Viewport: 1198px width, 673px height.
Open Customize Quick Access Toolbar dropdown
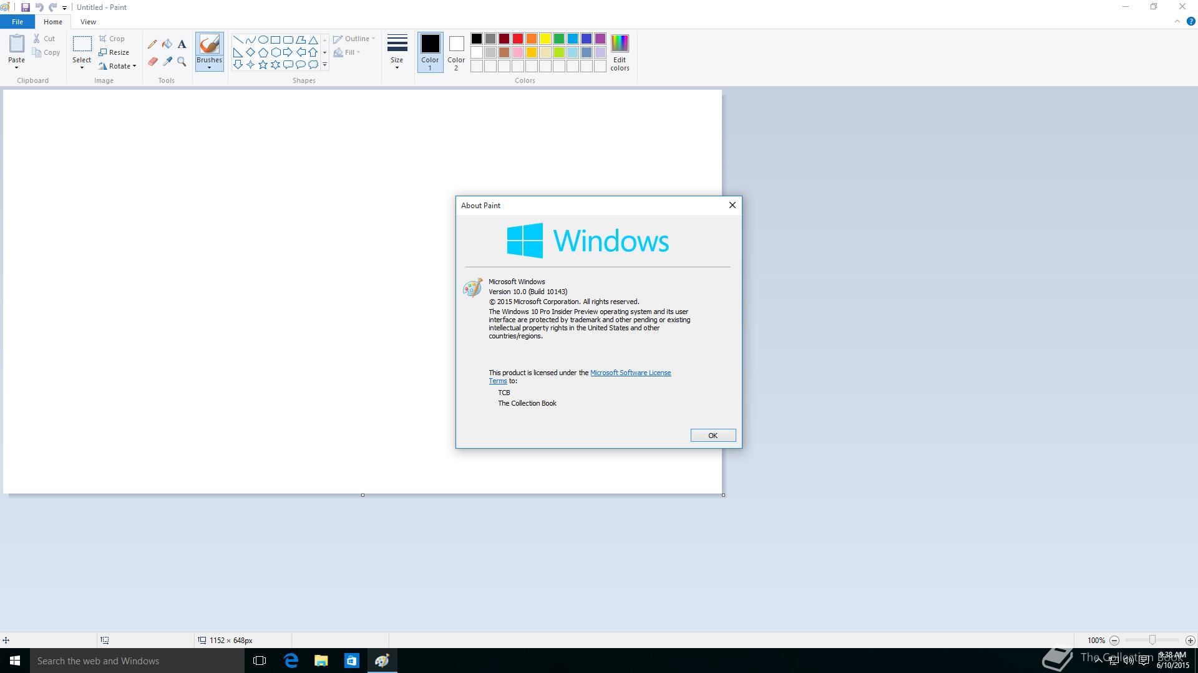coord(64,8)
